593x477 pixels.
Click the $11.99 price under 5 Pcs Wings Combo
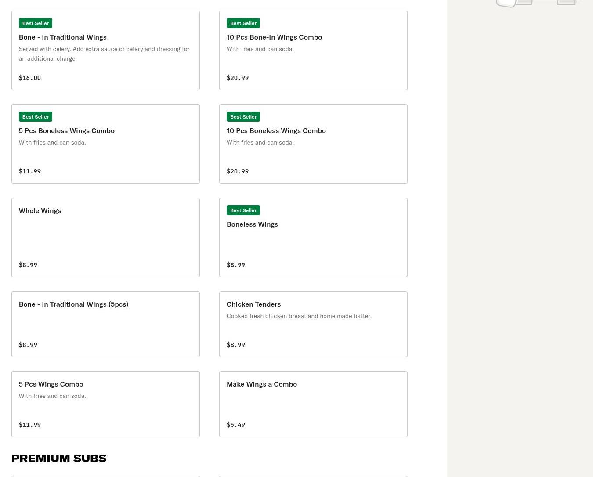click(x=30, y=425)
